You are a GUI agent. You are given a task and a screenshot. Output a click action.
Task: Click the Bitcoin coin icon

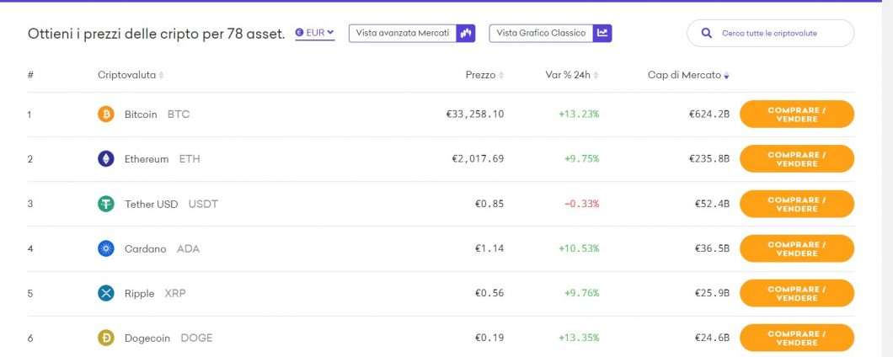point(106,115)
